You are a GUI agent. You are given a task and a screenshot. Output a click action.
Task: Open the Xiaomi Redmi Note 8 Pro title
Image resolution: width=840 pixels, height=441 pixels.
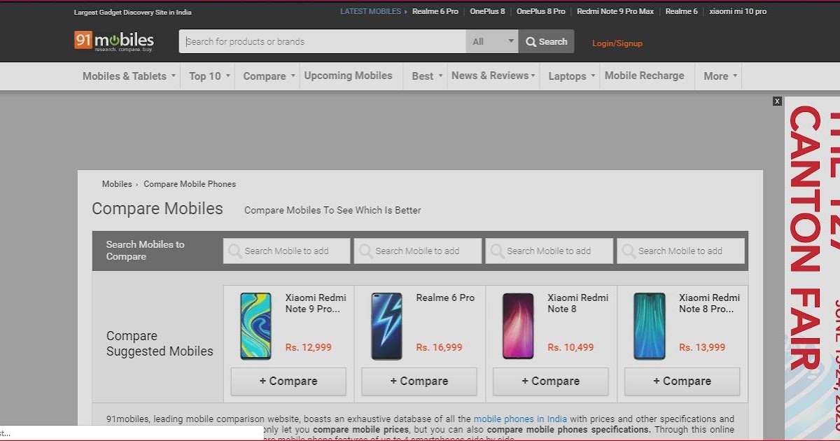[x=709, y=303]
